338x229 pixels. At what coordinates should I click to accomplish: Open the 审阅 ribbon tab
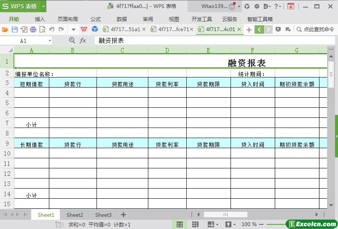coord(148,19)
